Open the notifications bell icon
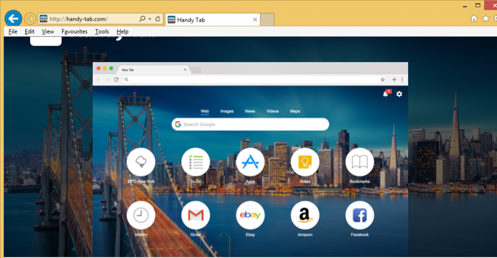This screenshot has height=258, width=497. pos(386,94)
